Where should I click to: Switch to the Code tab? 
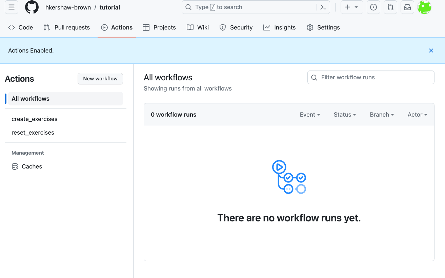(x=21, y=27)
